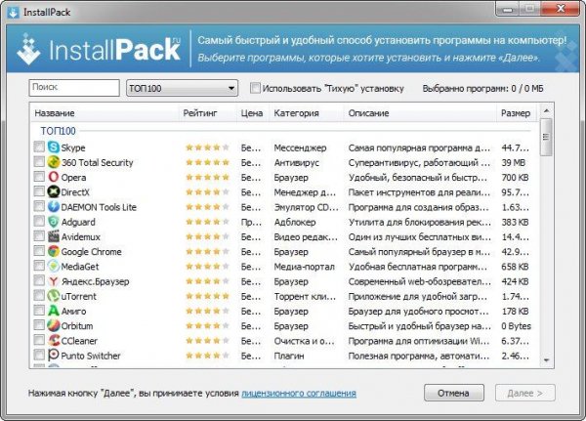This screenshot has height=421, width=586.
Task: Click the scrollbar down arrow
Action: [x=546, y=360]
